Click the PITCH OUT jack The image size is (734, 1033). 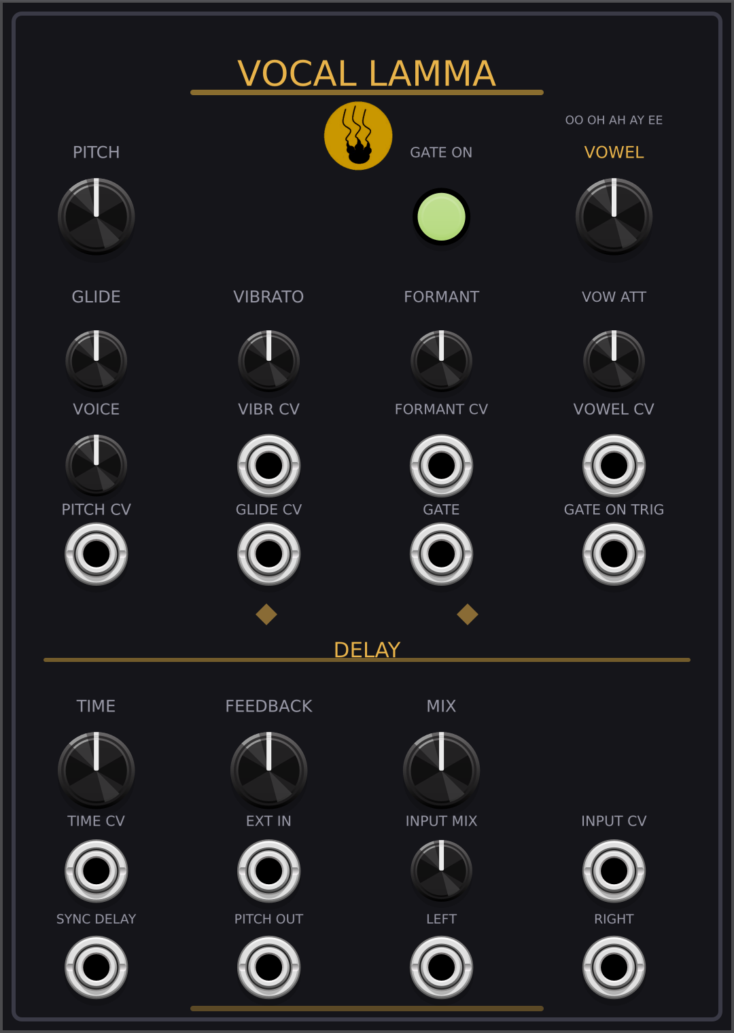coord(269,967)
